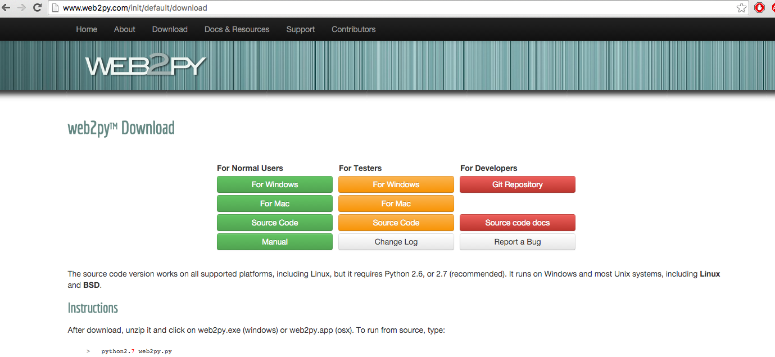Click the WEB2PY logo in the banner
Image resolution: width=775 pixels, height=357 pixels.
tap(146, 66)
